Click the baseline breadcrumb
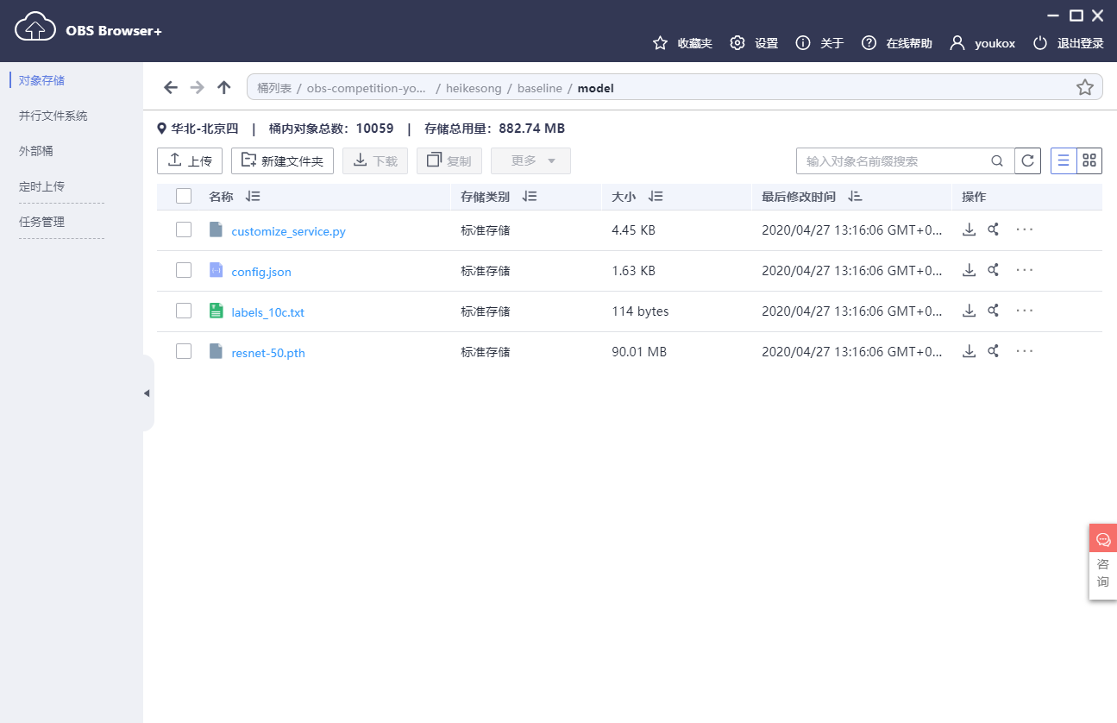 click(x=540, y=88)
